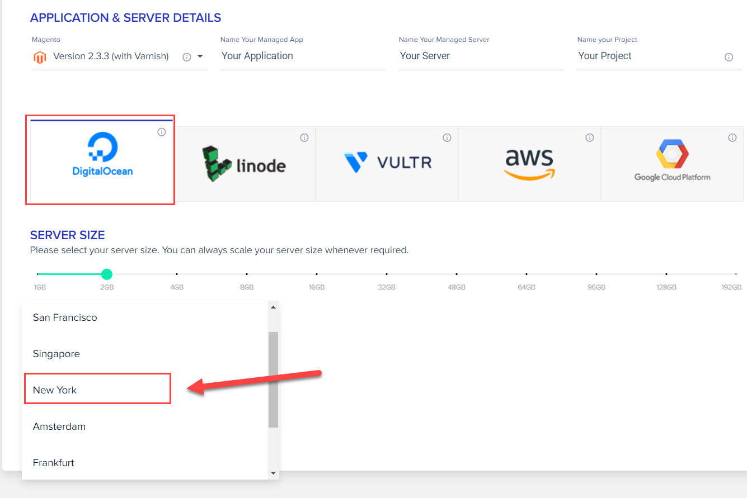The width and height of the screenshot is (747, 498).
Task: Choose Google Cloud Platform provider
Action: coord(673,164)
